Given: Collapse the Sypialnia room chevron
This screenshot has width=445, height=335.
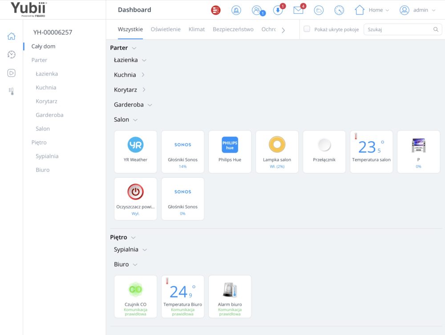Looking at the screenshot, I should point(145,250).
